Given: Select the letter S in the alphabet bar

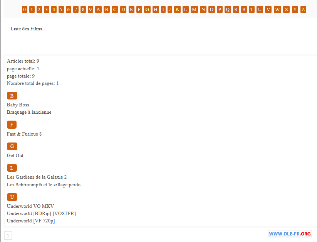Looking at the screenshot, I should (x=244, y=10).
